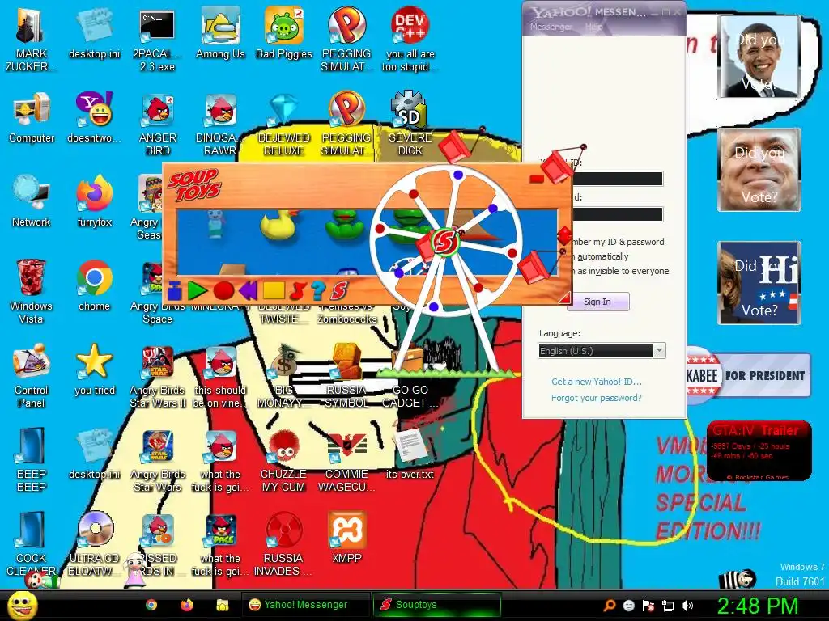Open the BEJEWED DELUXE diamond icon

284,125
